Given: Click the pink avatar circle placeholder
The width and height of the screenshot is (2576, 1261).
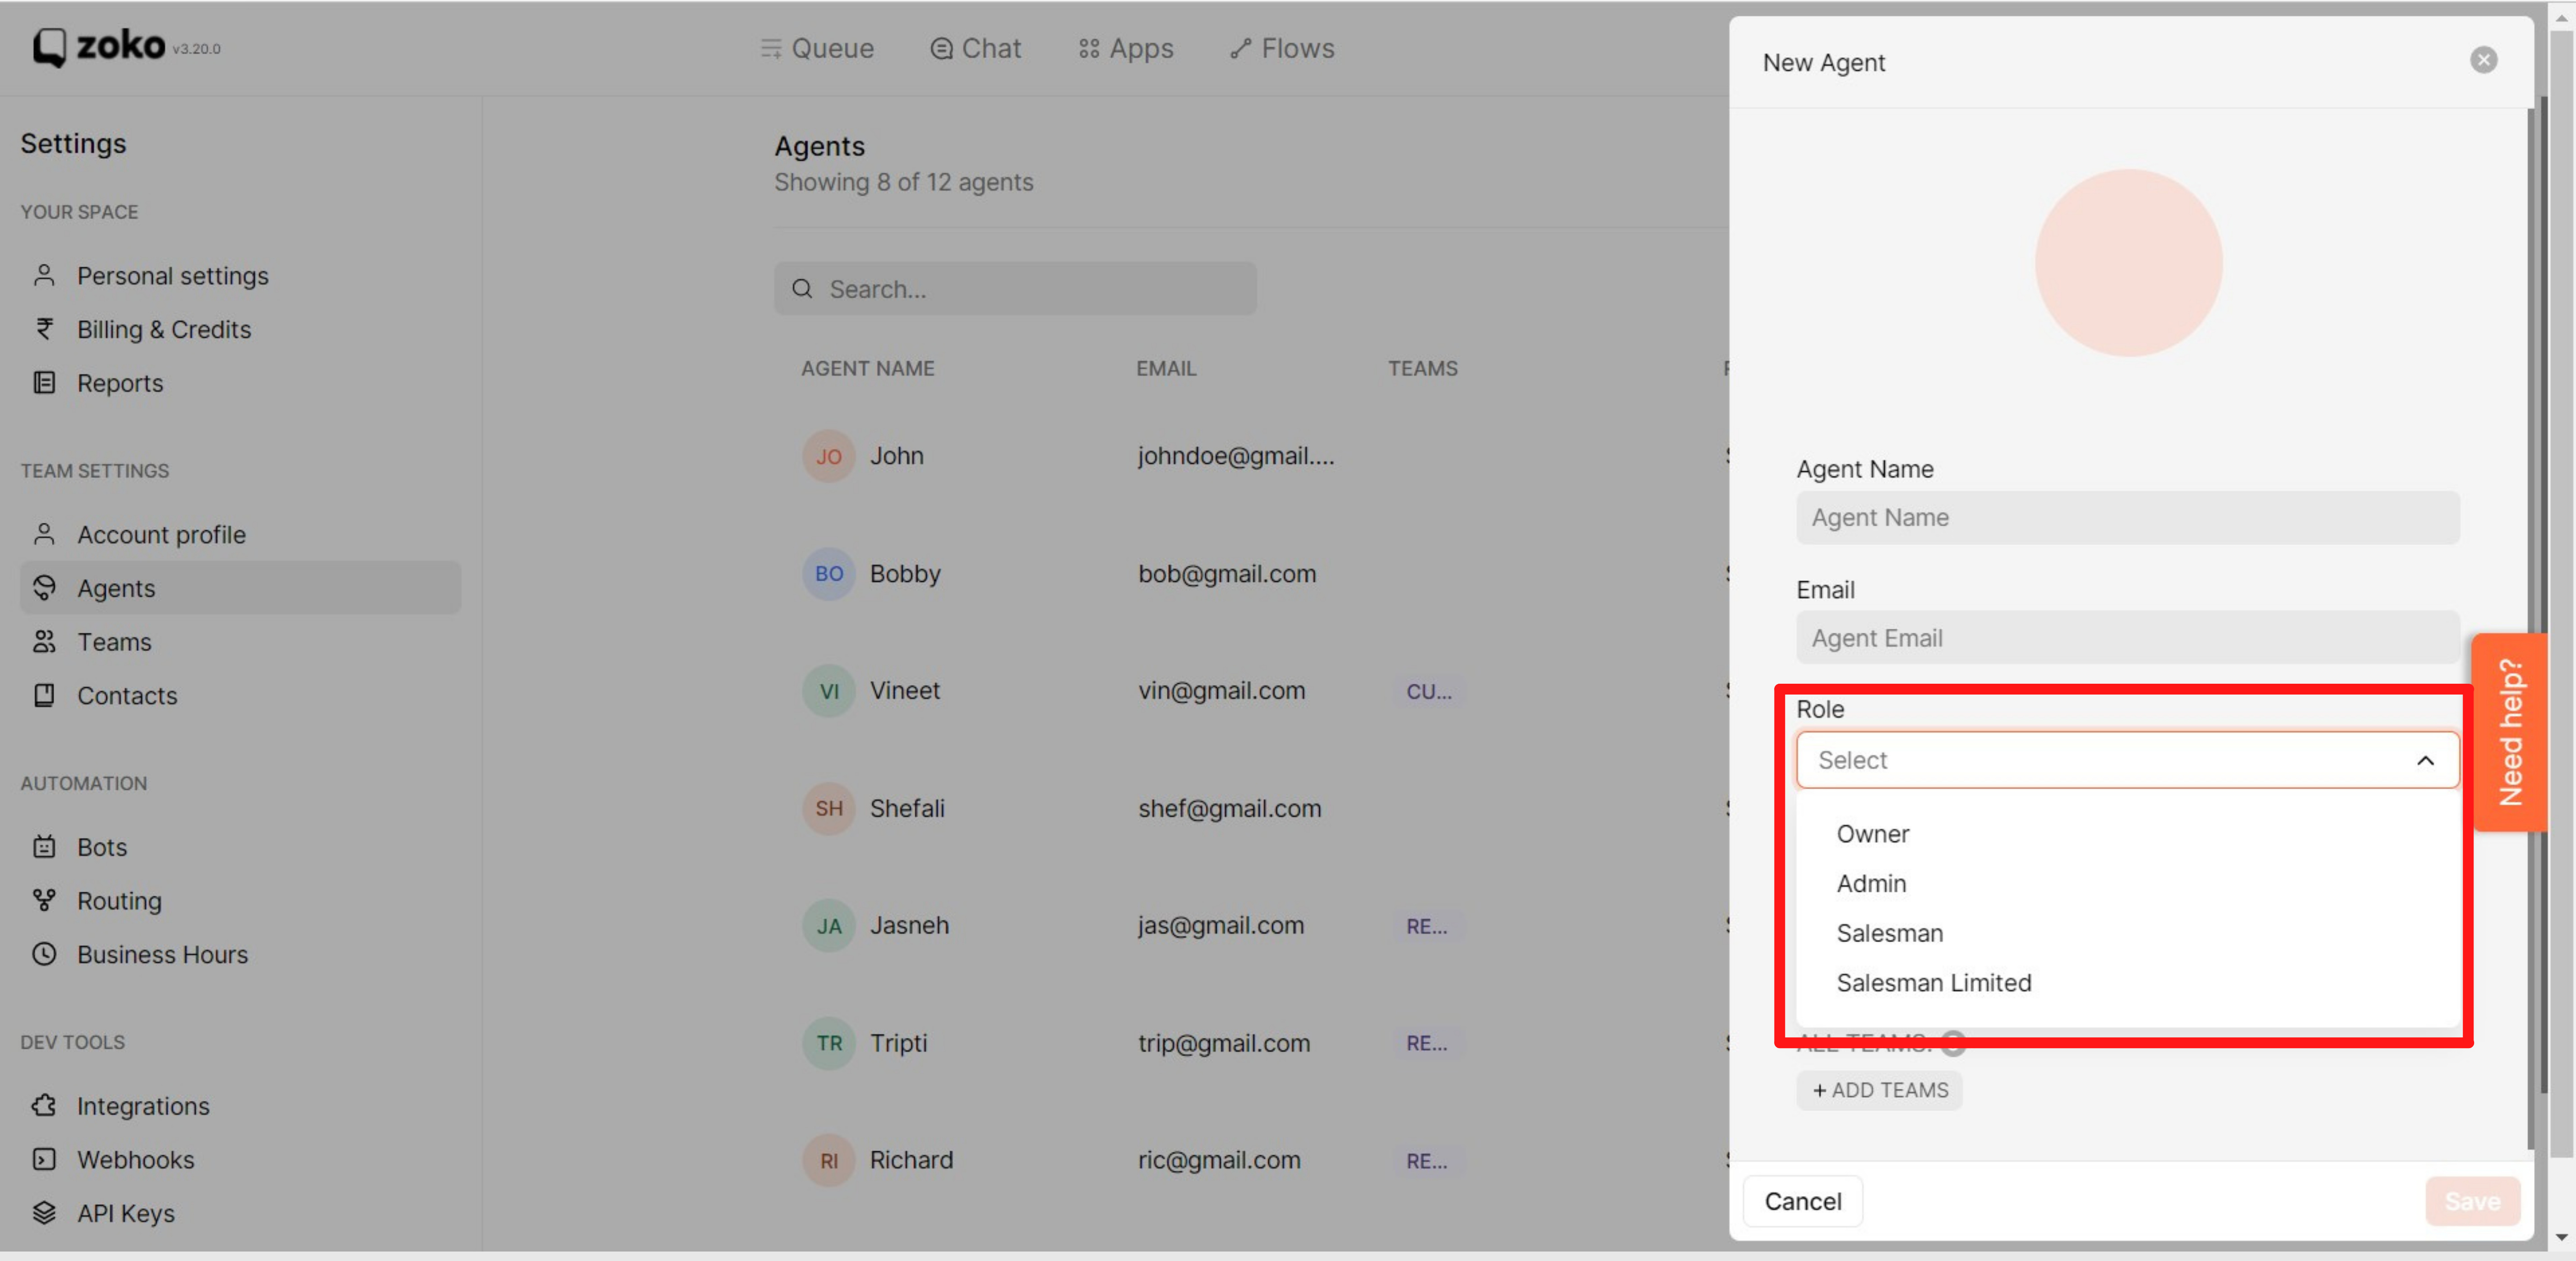Looking at the screenshot, I should click(x=2128, y=263).
